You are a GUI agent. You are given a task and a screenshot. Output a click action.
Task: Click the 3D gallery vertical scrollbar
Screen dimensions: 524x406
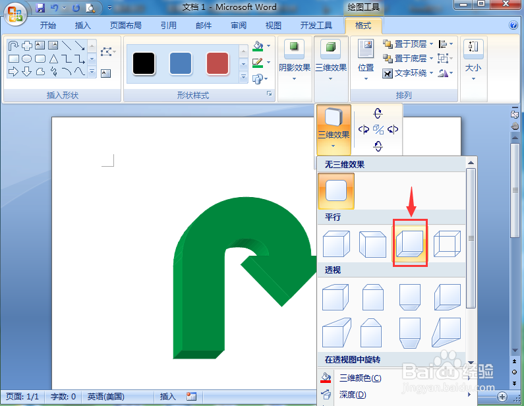471,238
